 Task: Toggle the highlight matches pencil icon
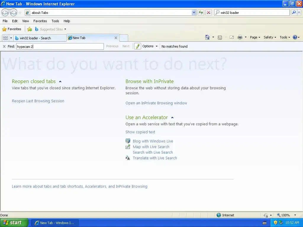137,46
